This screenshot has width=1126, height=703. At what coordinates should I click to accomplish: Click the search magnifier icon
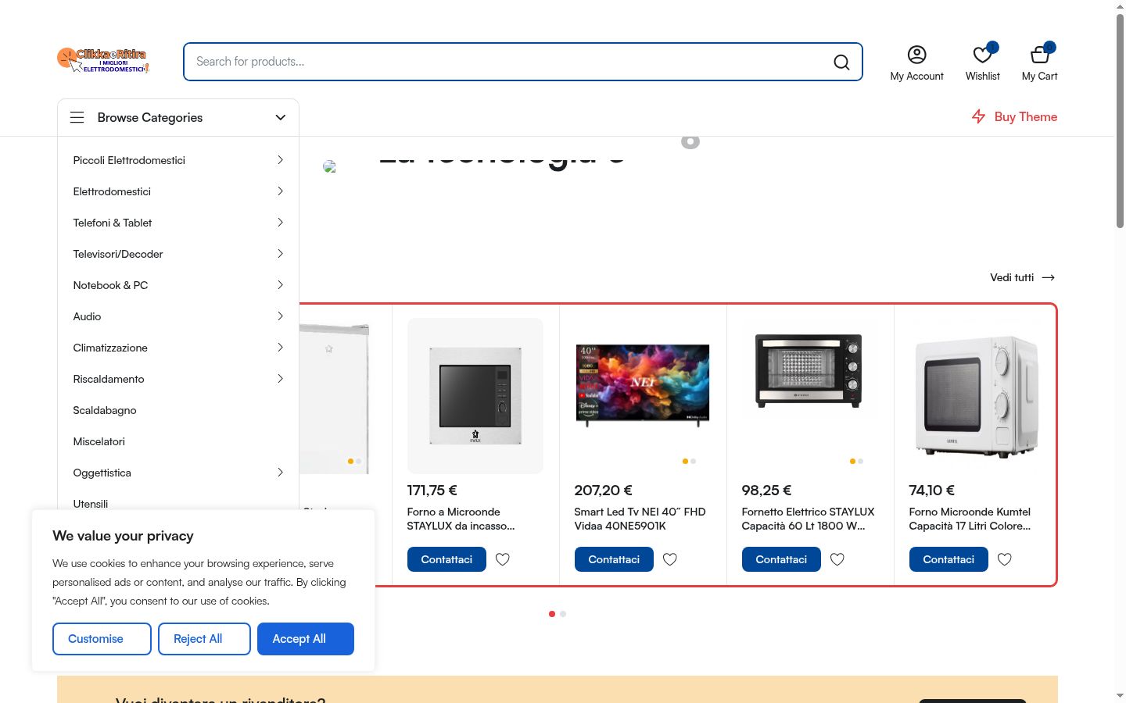pos(841,62)
